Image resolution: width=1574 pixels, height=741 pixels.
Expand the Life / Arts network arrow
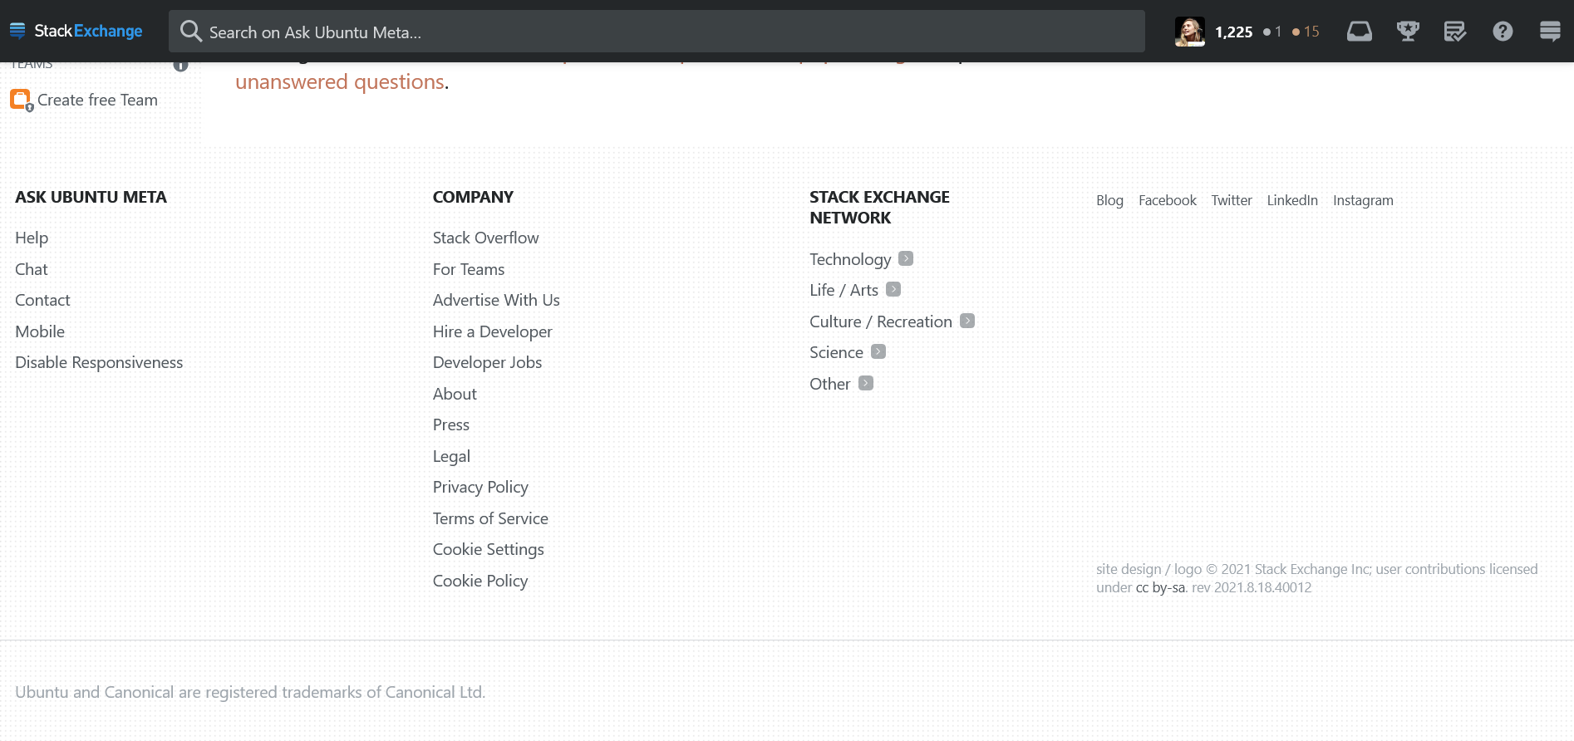pos(893,289)
